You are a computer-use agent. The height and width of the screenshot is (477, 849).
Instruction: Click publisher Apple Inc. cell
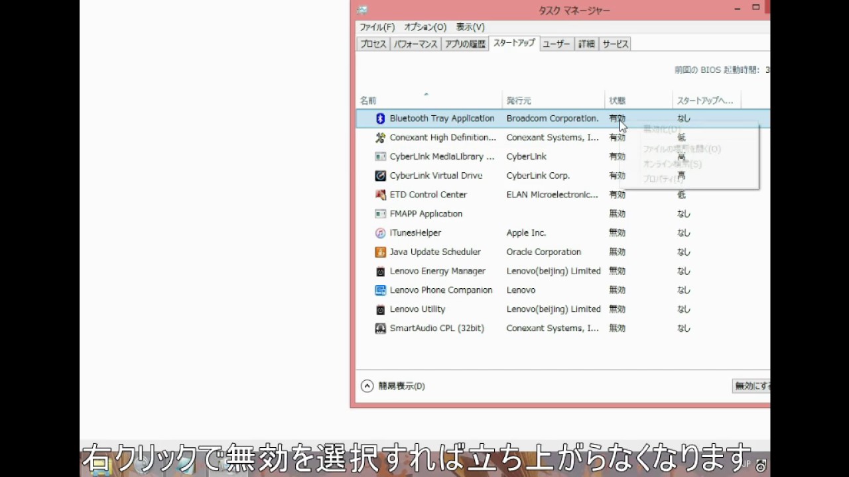(x=526, y=233)
